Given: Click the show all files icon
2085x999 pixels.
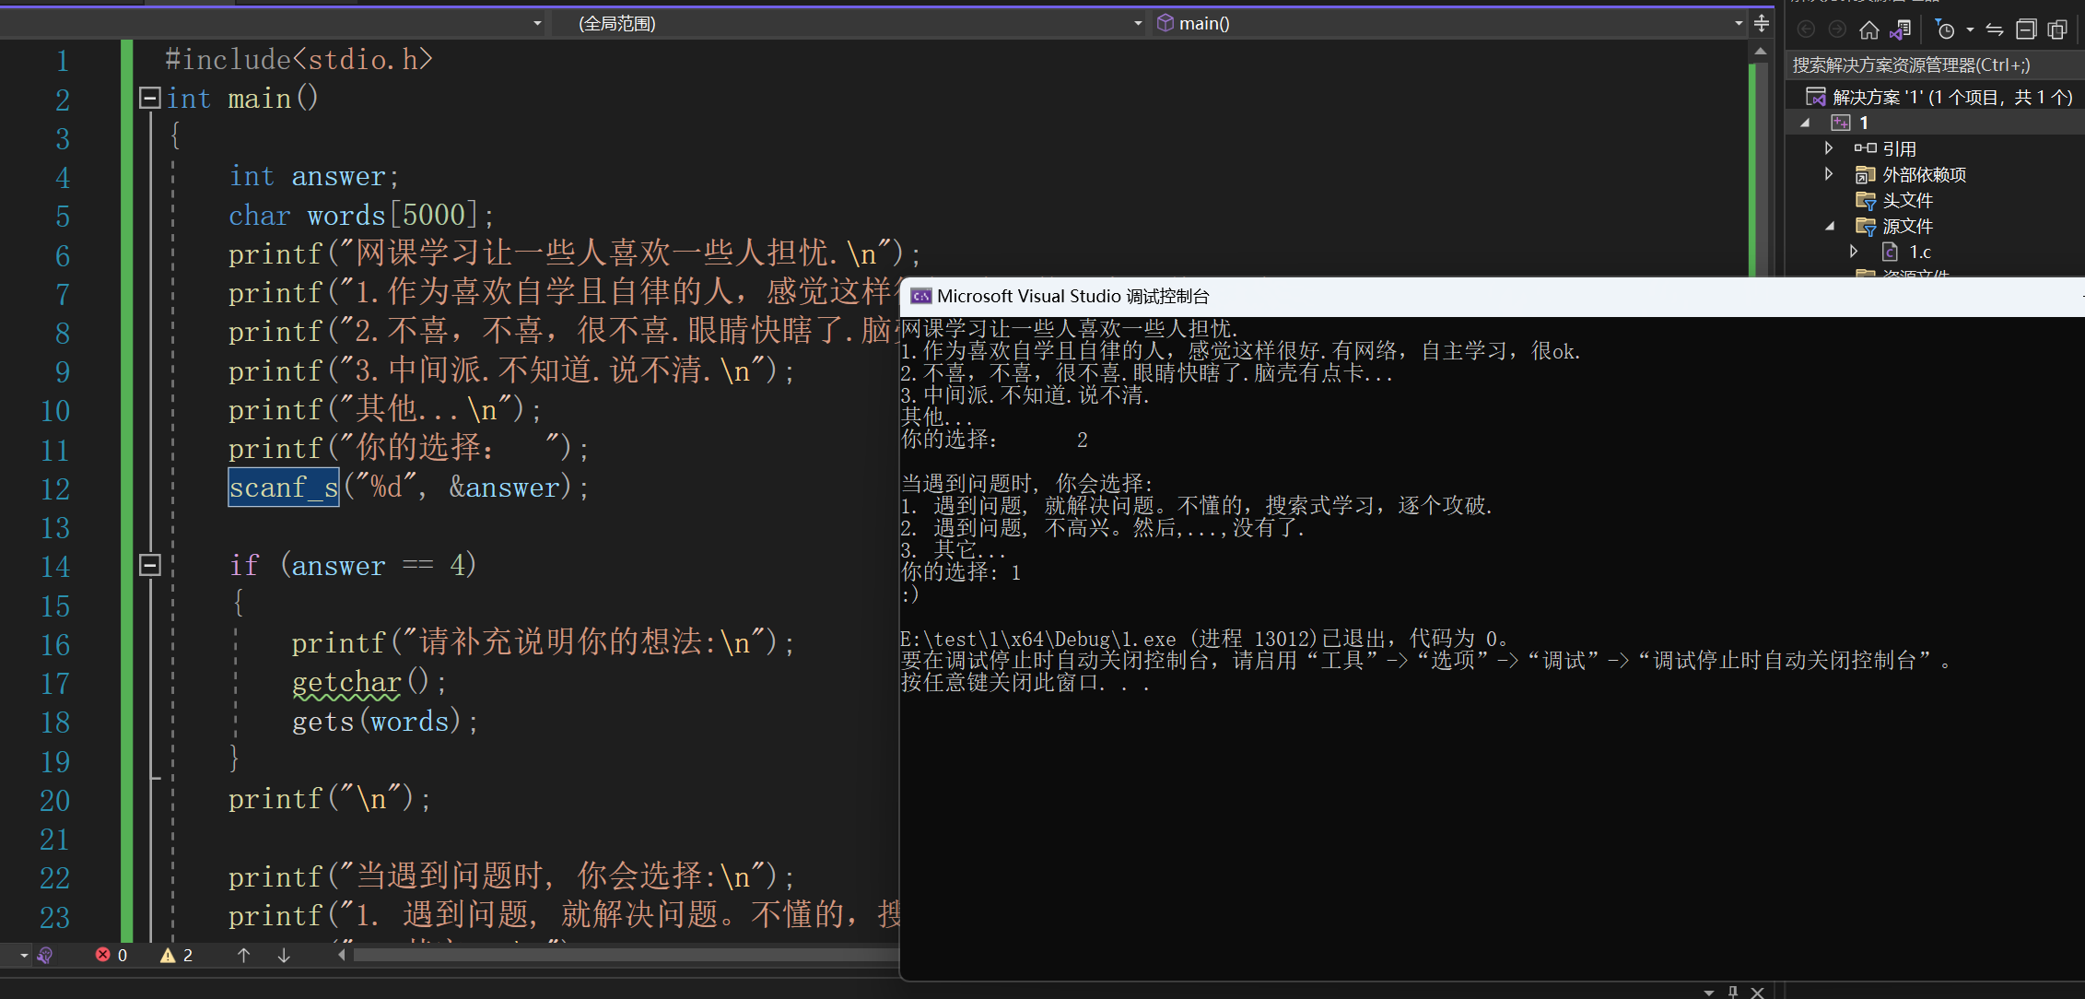Looking at the screenshot, I should click(2057, 29).
